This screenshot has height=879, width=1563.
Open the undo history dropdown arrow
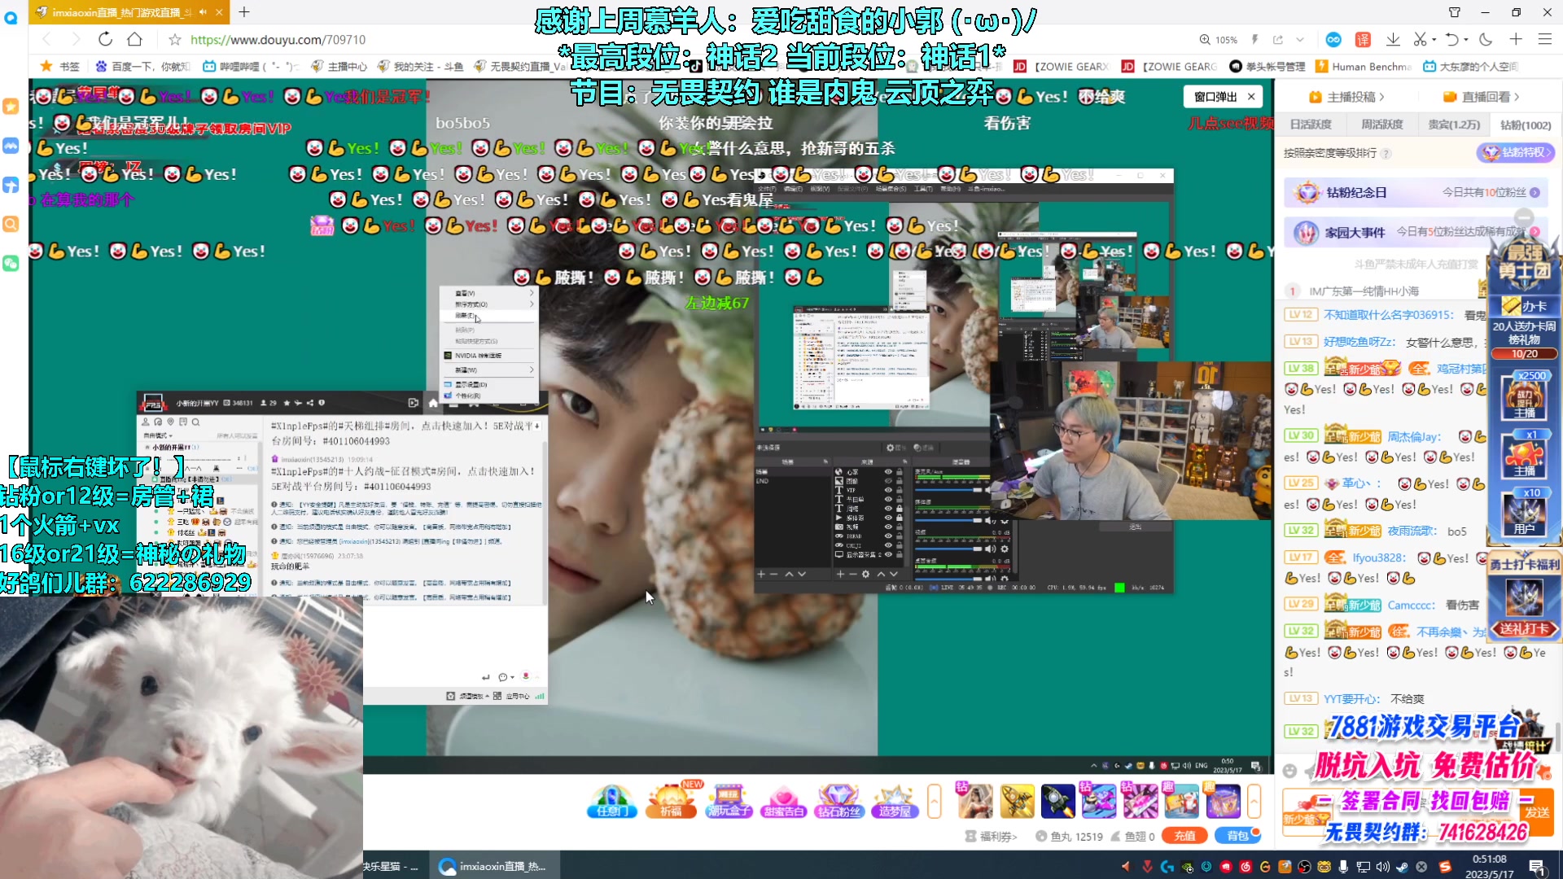pyautogui.click(x=1466, y=39)
